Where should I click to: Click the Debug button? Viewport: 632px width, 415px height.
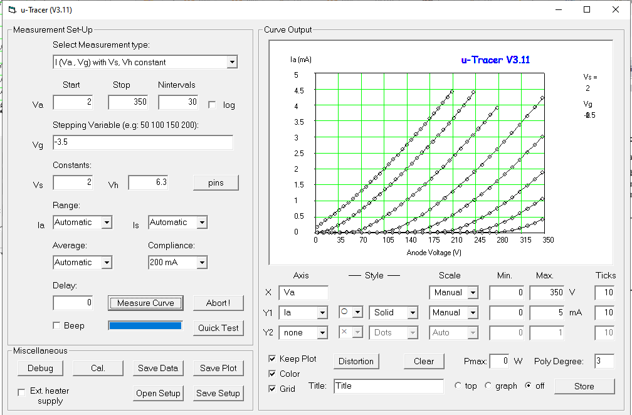coord(40,368)
